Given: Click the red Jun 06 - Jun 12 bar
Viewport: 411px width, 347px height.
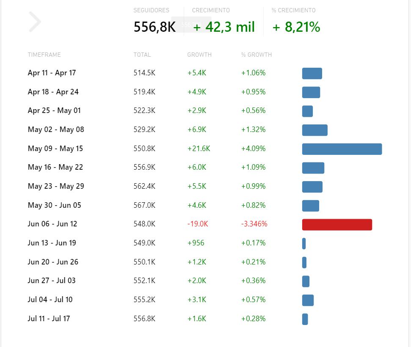Looking at the screenshot, I should tap(337, 225).
